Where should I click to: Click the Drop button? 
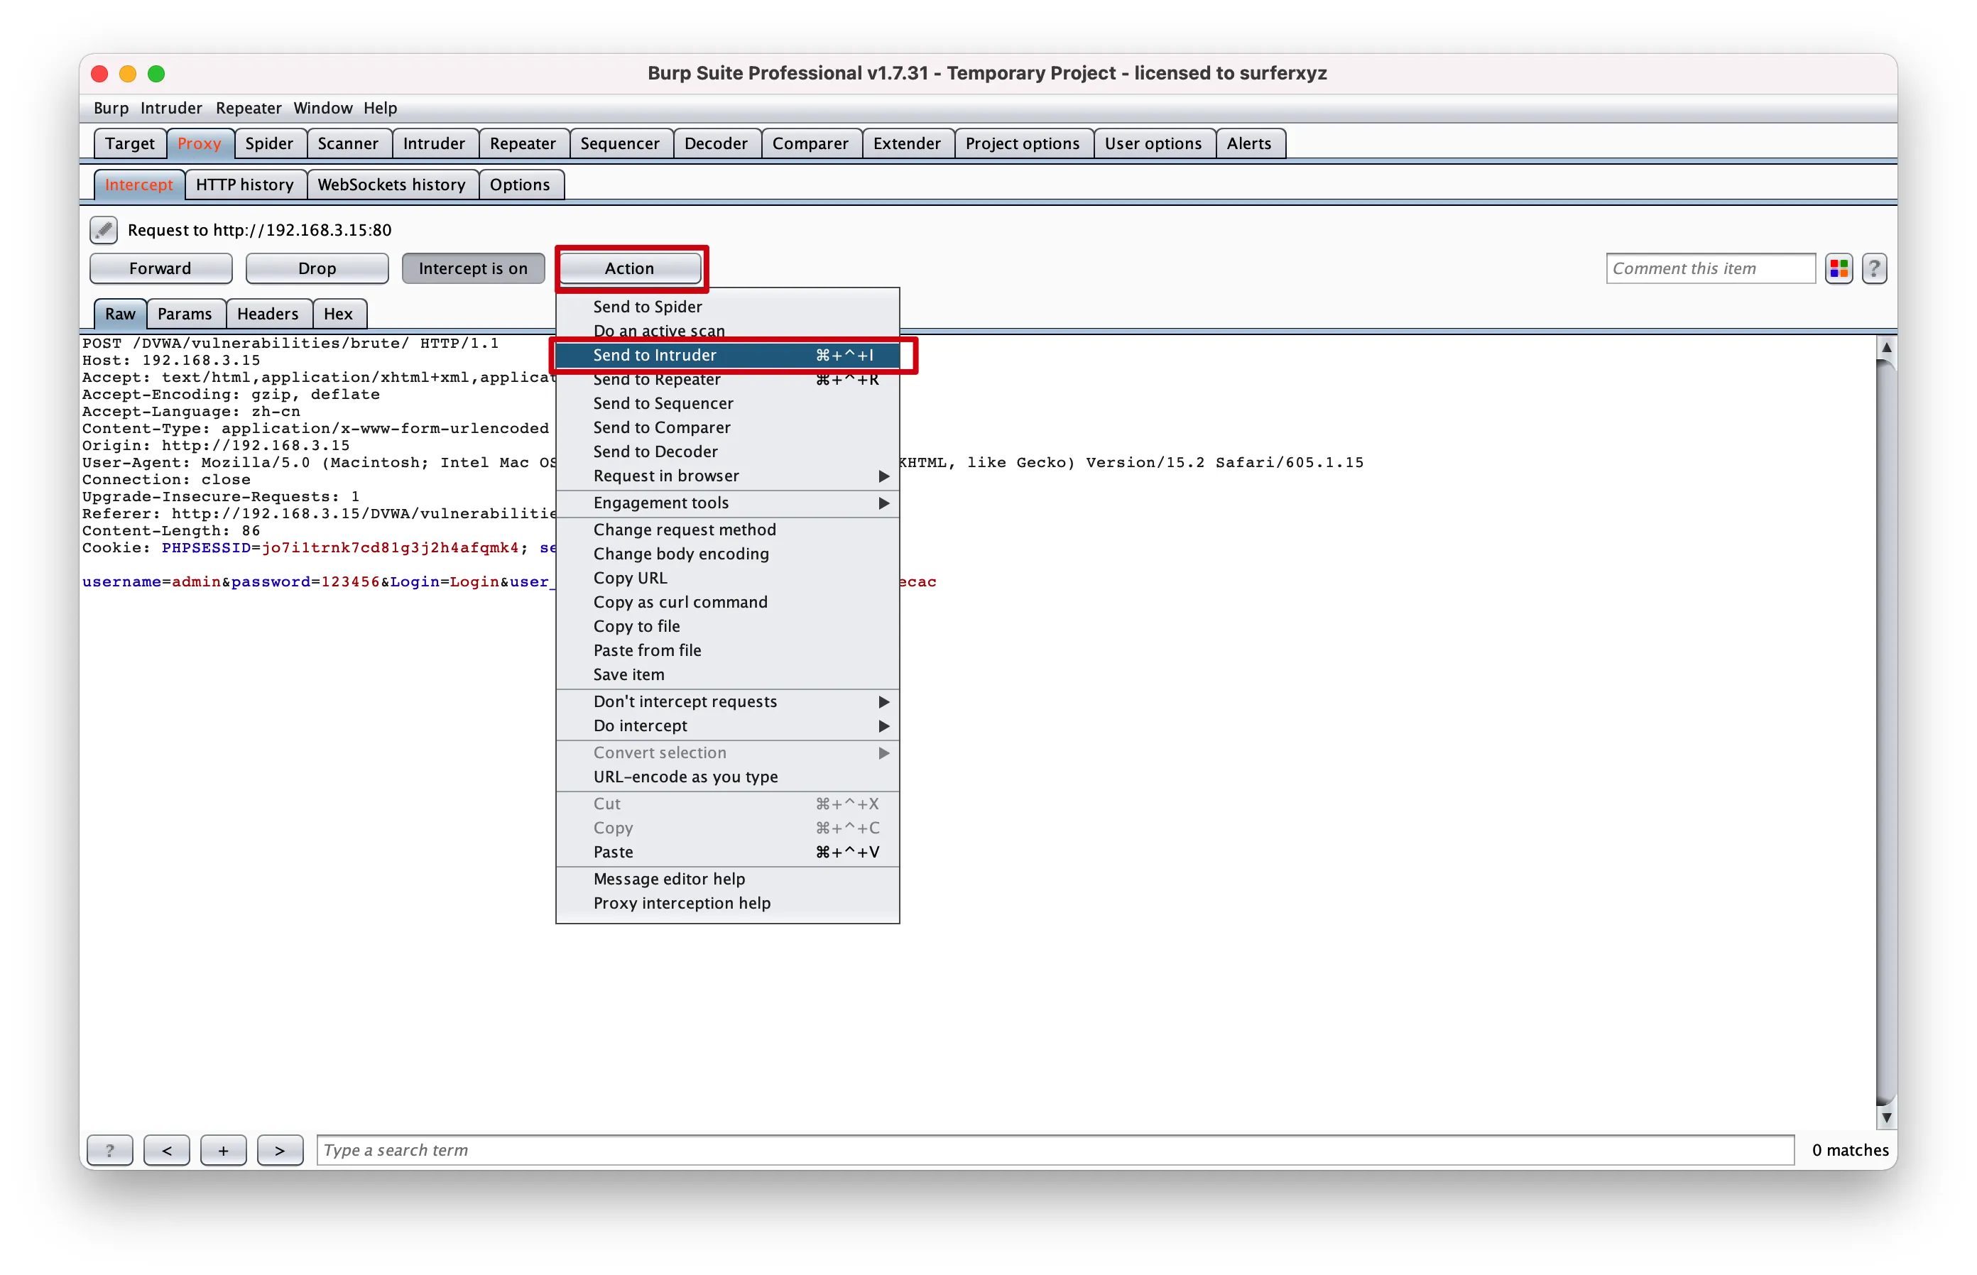tap(317, 268)
